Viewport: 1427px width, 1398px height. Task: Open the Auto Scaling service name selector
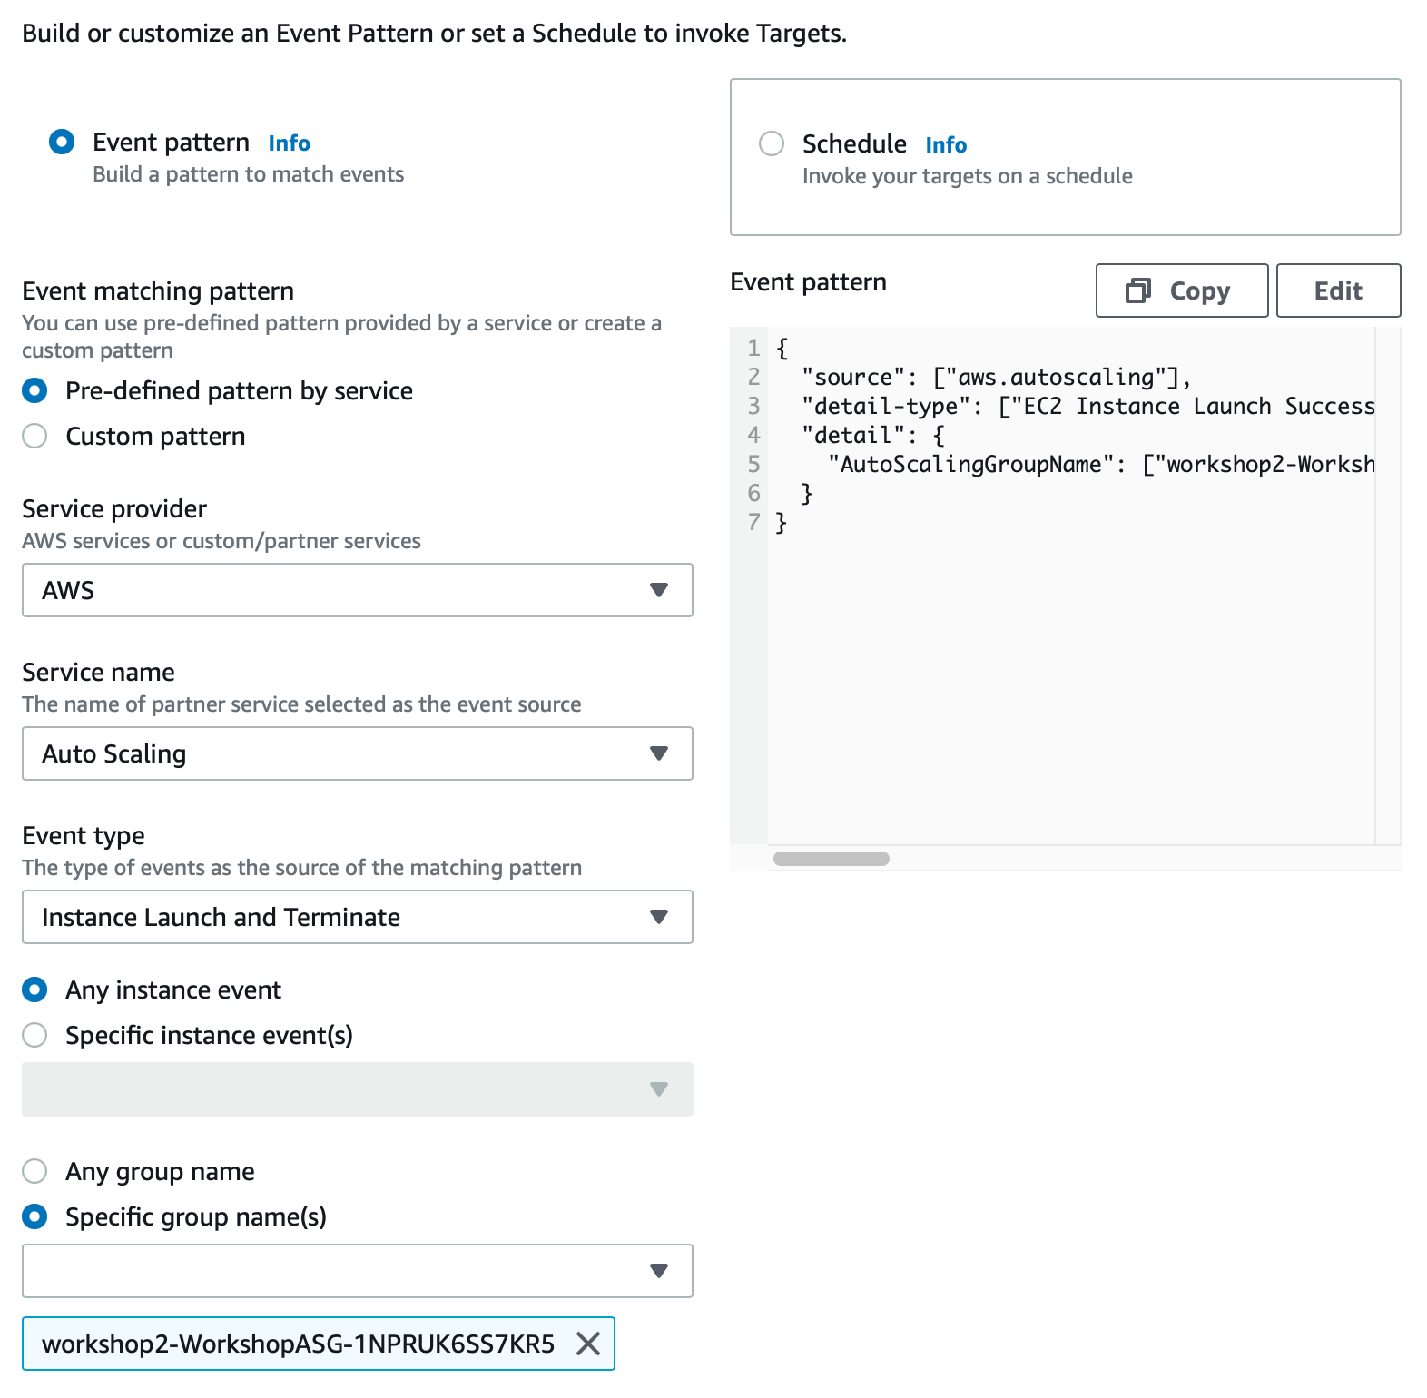[357, 753]
